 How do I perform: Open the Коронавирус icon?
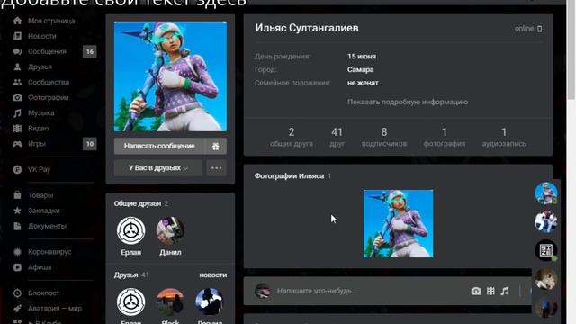coord(17,252)
